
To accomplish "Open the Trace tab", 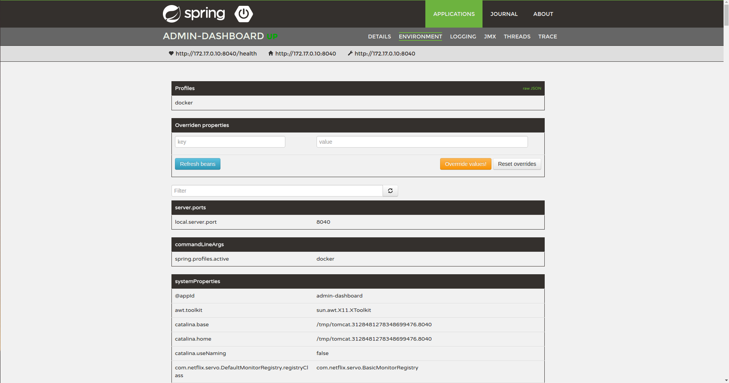I will (x=547, y=37).
